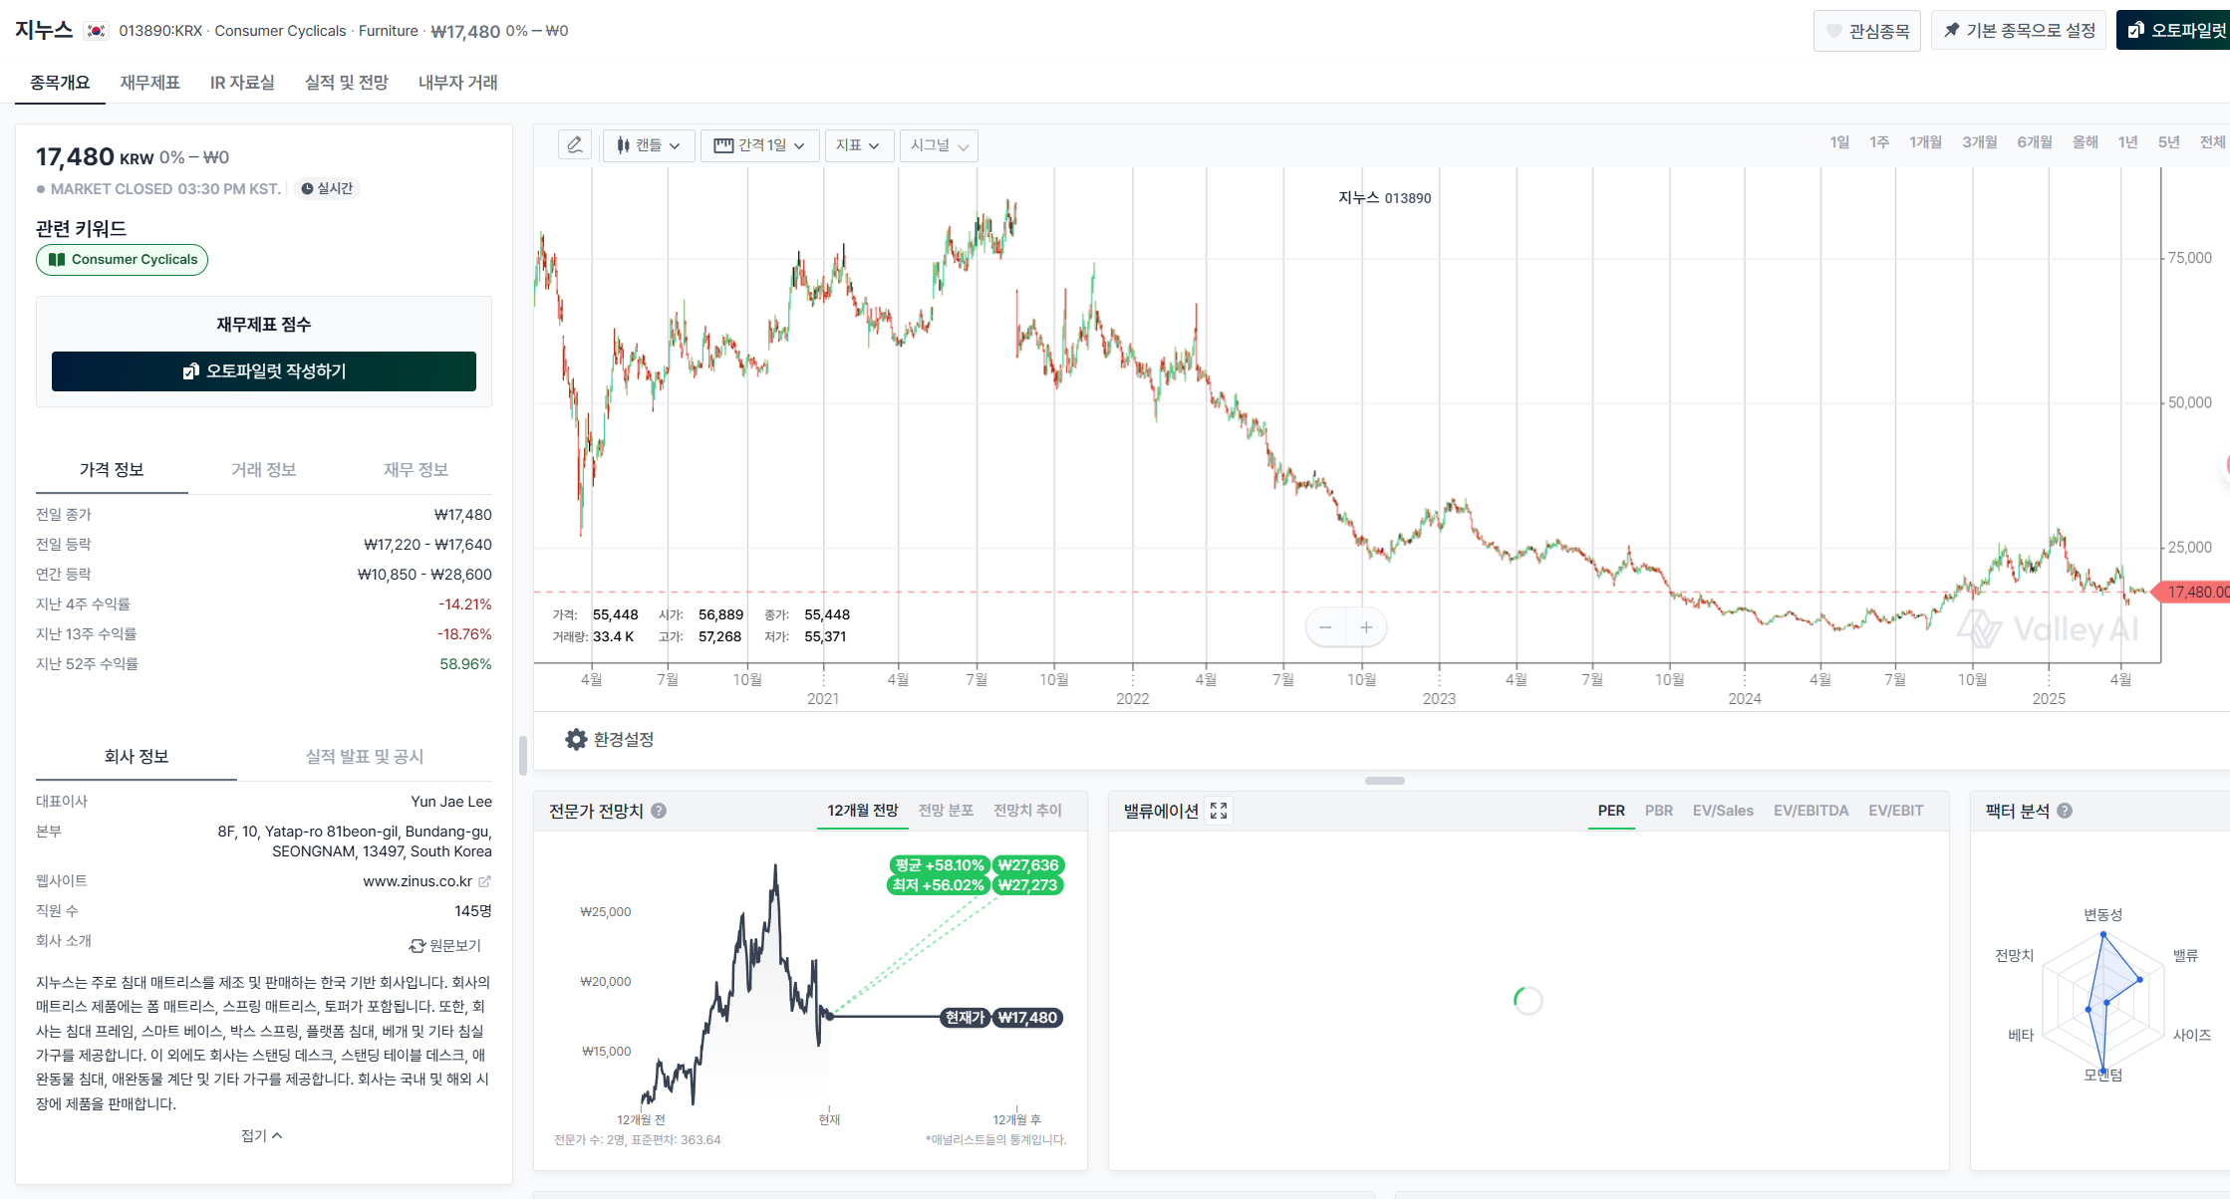The width and height of the screenshot is (2230, 1199).
Task: Click help icon next to 전문가 전망치
Action: pos(659,811)
